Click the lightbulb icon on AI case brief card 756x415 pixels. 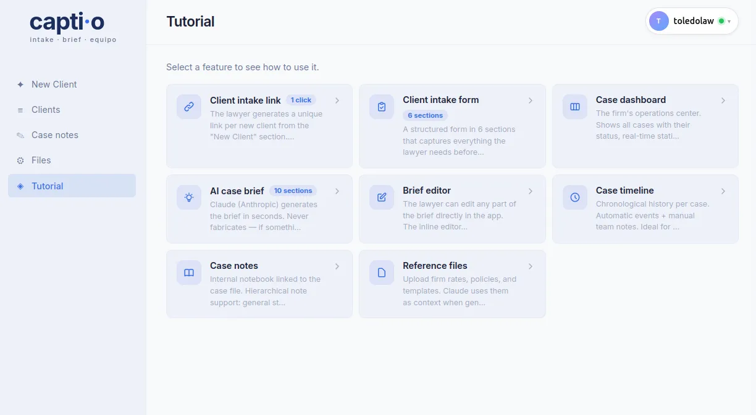click(x=189, y=197)
